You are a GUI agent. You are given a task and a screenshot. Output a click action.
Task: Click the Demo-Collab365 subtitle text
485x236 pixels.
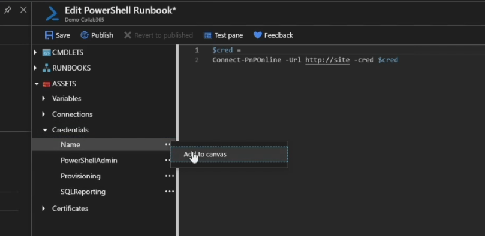pyautogui.click(x=84, y=19)
